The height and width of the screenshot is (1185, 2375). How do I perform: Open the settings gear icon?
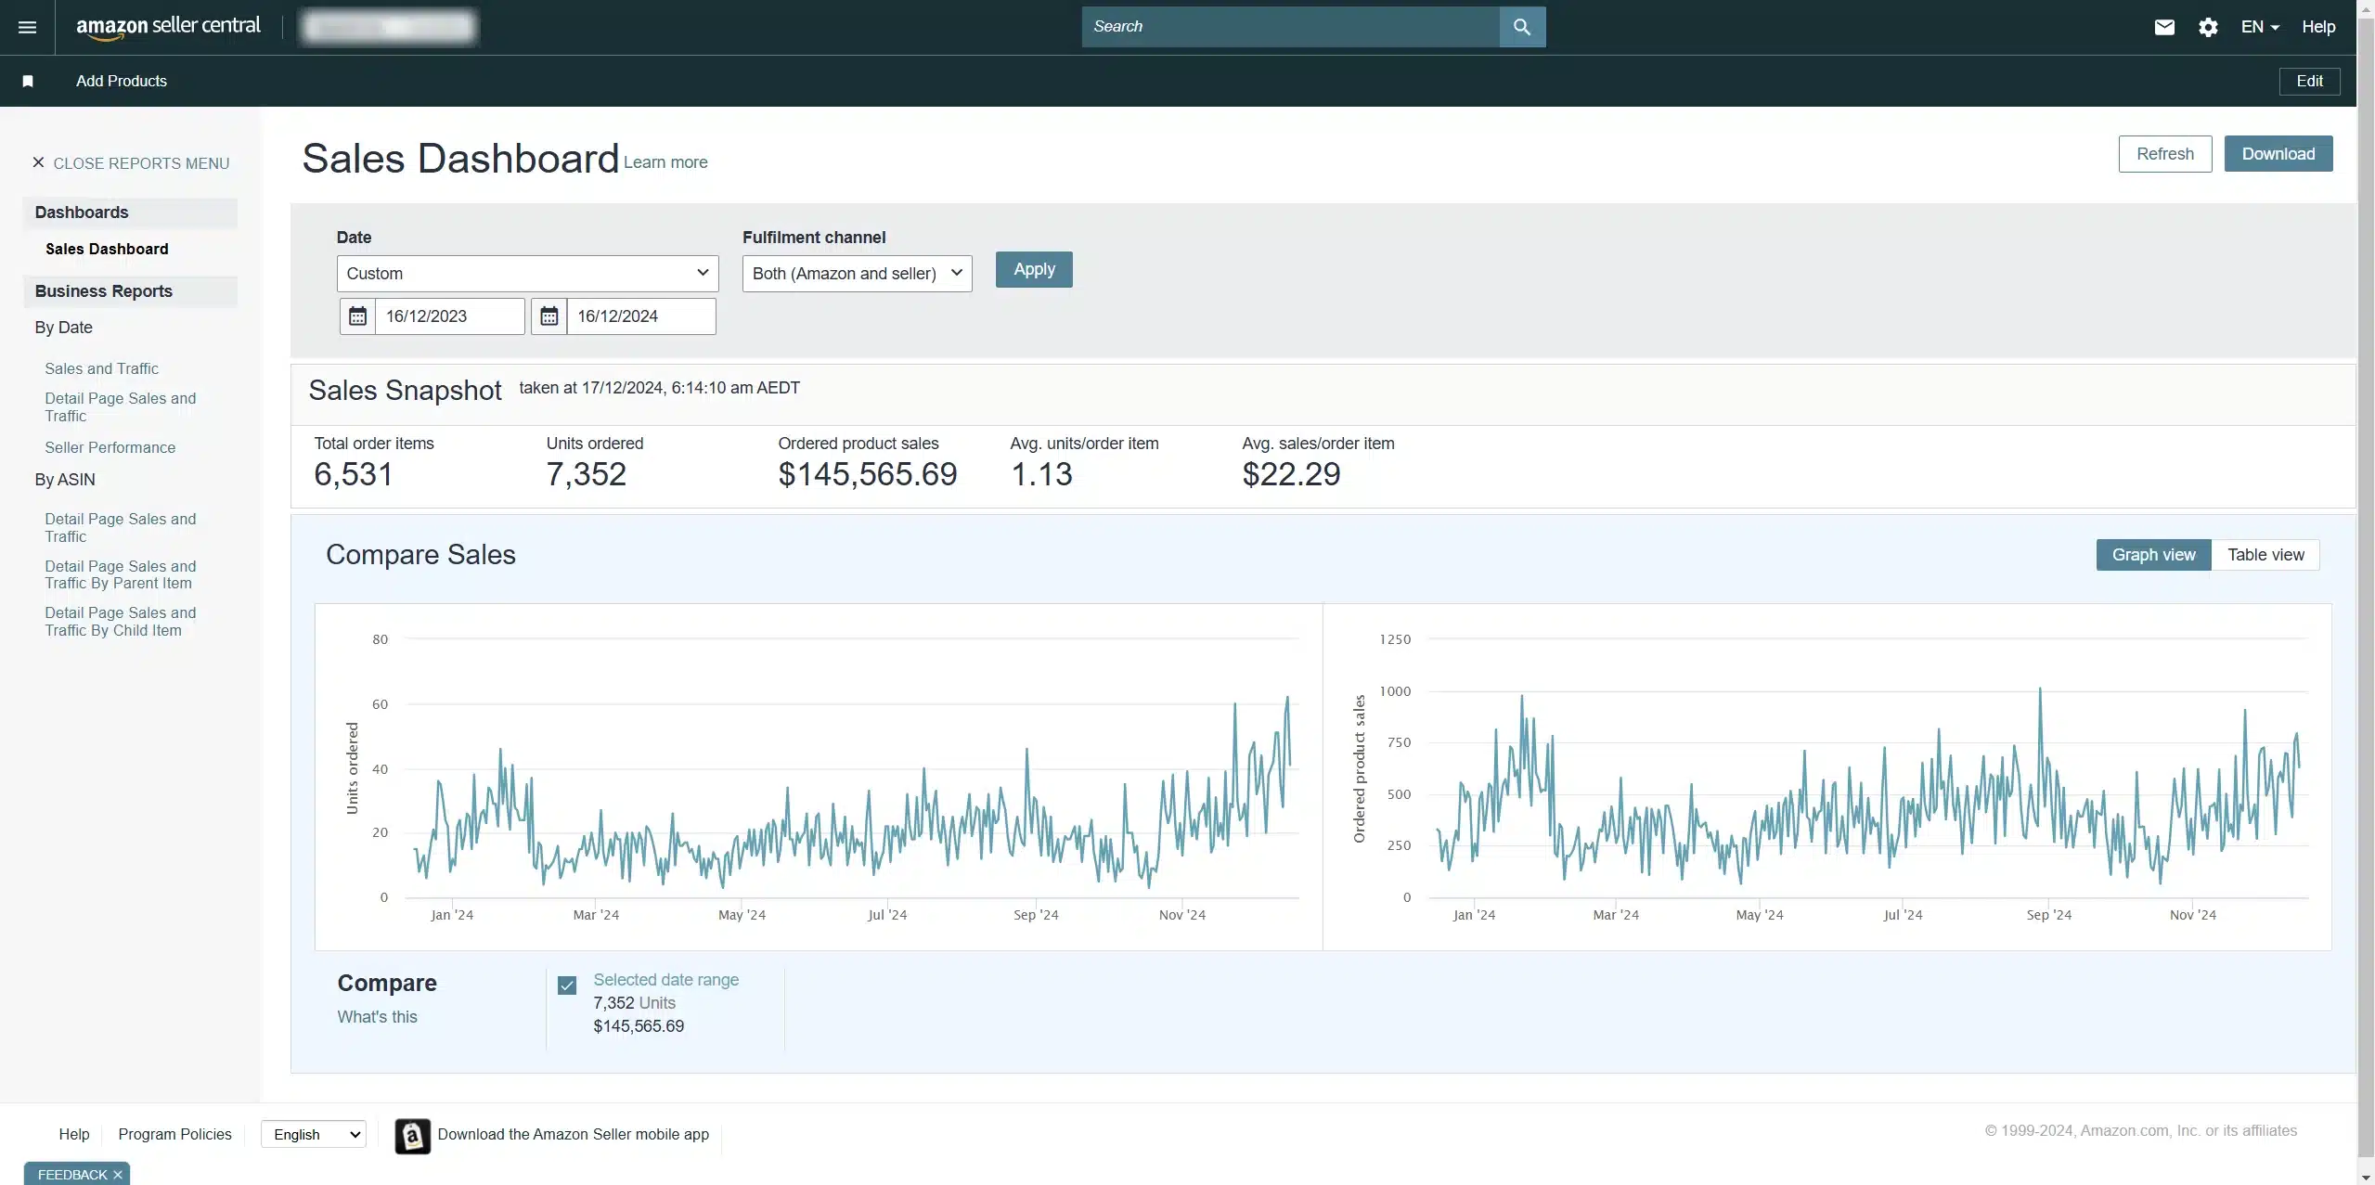(2208, 27)
